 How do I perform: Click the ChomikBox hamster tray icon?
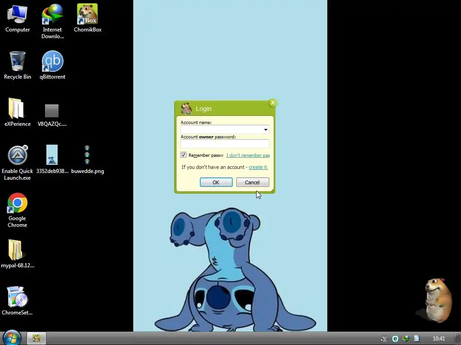(384, 339)
